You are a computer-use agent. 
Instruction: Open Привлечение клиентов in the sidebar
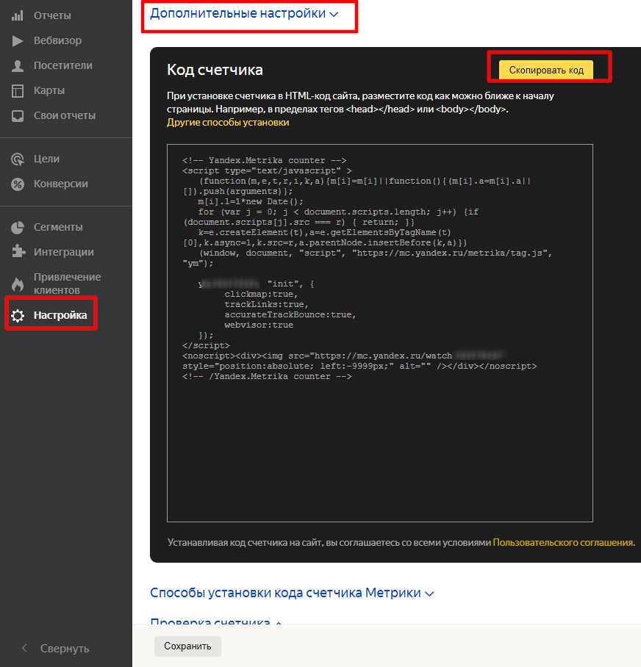[66, 284]
